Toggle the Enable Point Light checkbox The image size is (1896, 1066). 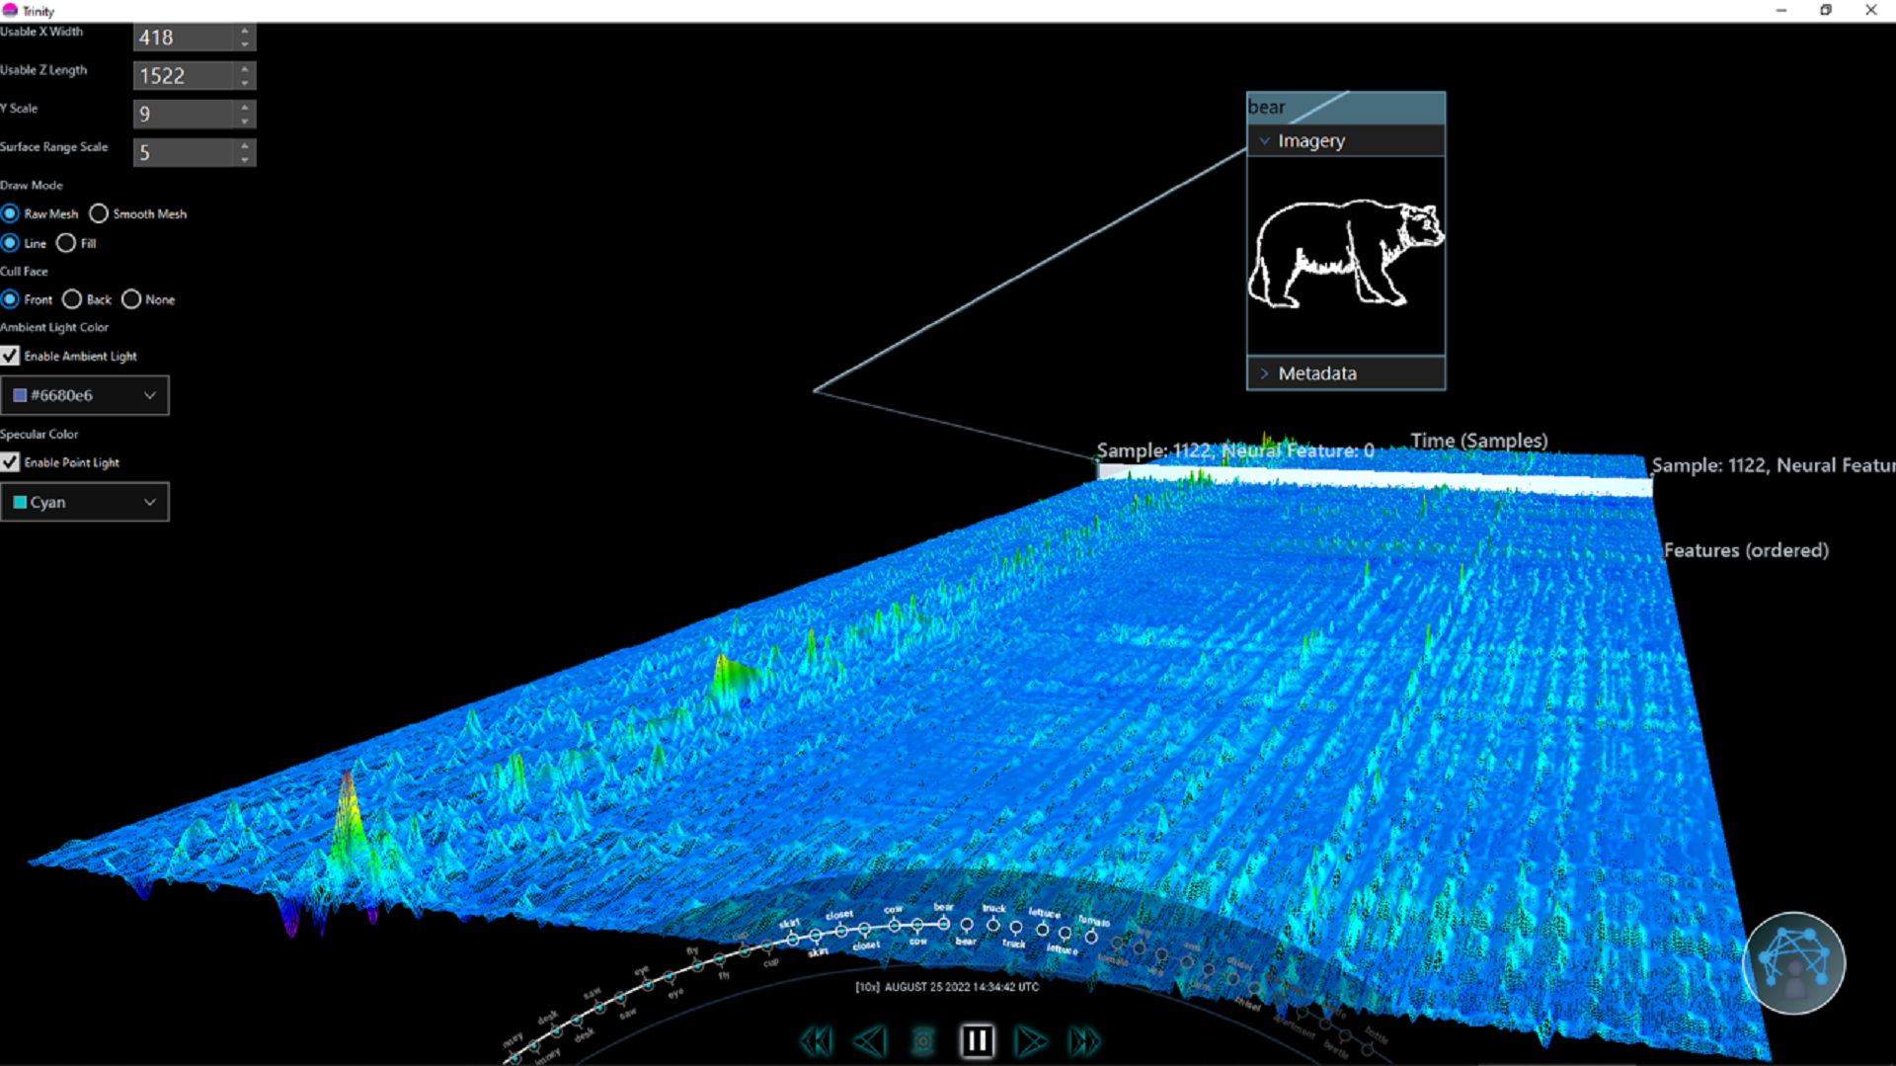pos(10,462)
